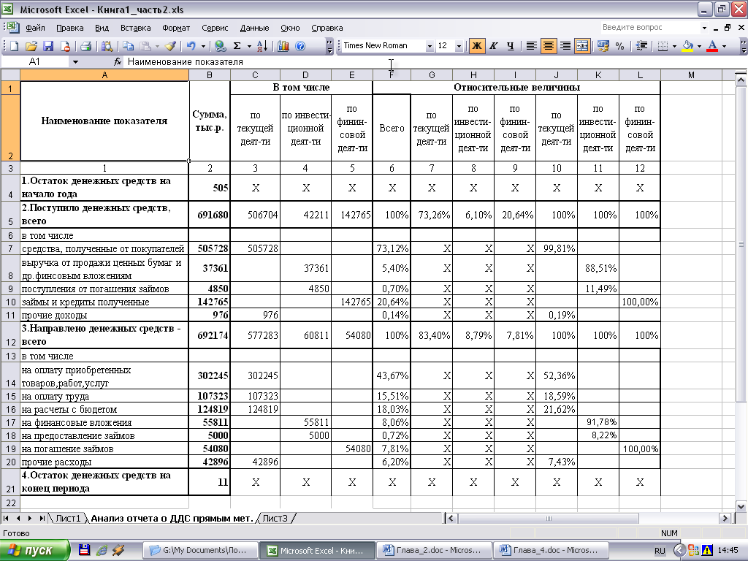
Task: Click the Введите вопрос help field
Action: pos(649,28)
